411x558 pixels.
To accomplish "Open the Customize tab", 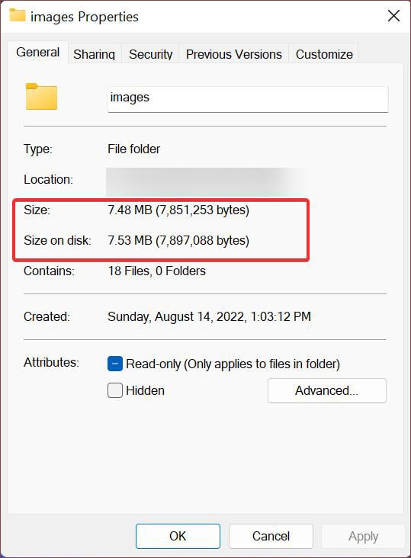I will [324, 54].
